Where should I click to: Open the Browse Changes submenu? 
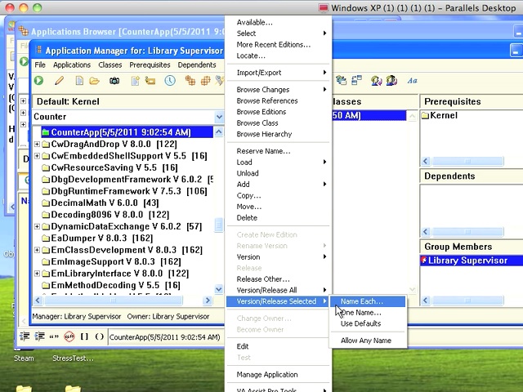pos(278,90)
